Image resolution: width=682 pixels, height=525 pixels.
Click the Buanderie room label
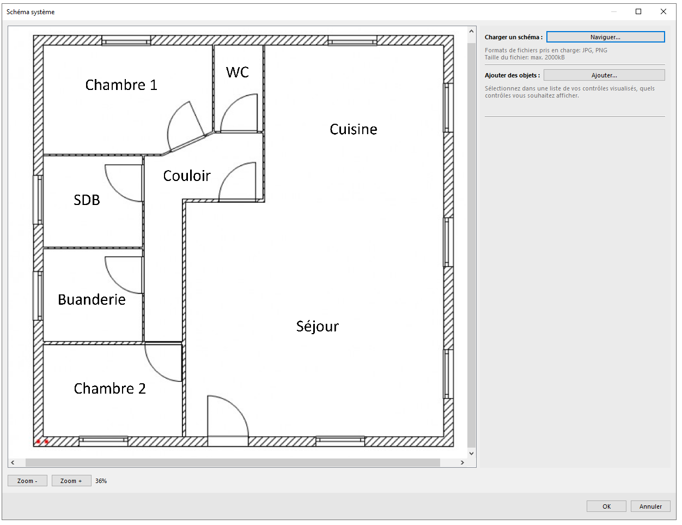92,299
